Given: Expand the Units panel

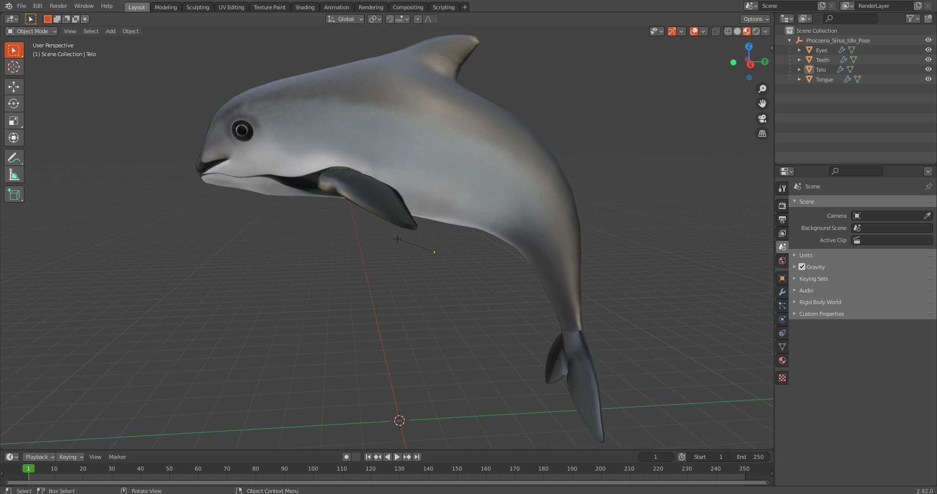Looking at the screenshot, I should [x=806, y=255].
